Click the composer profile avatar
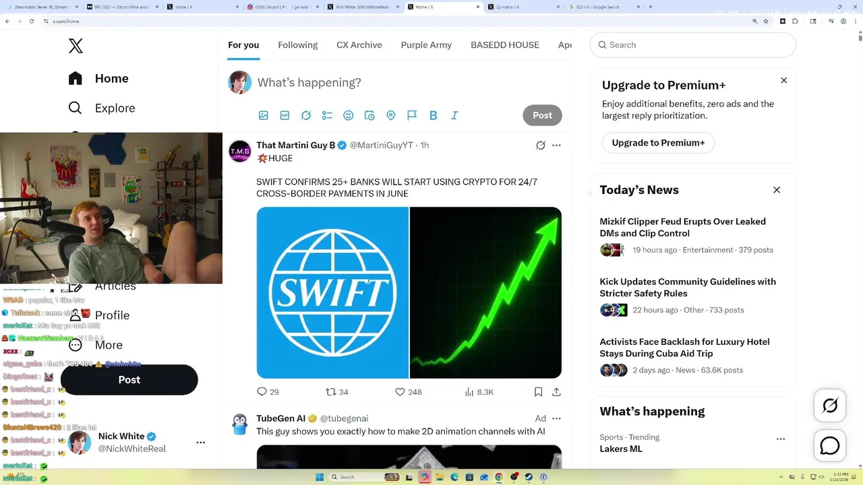This screenshot has width=863, height=485. (239, 82)
